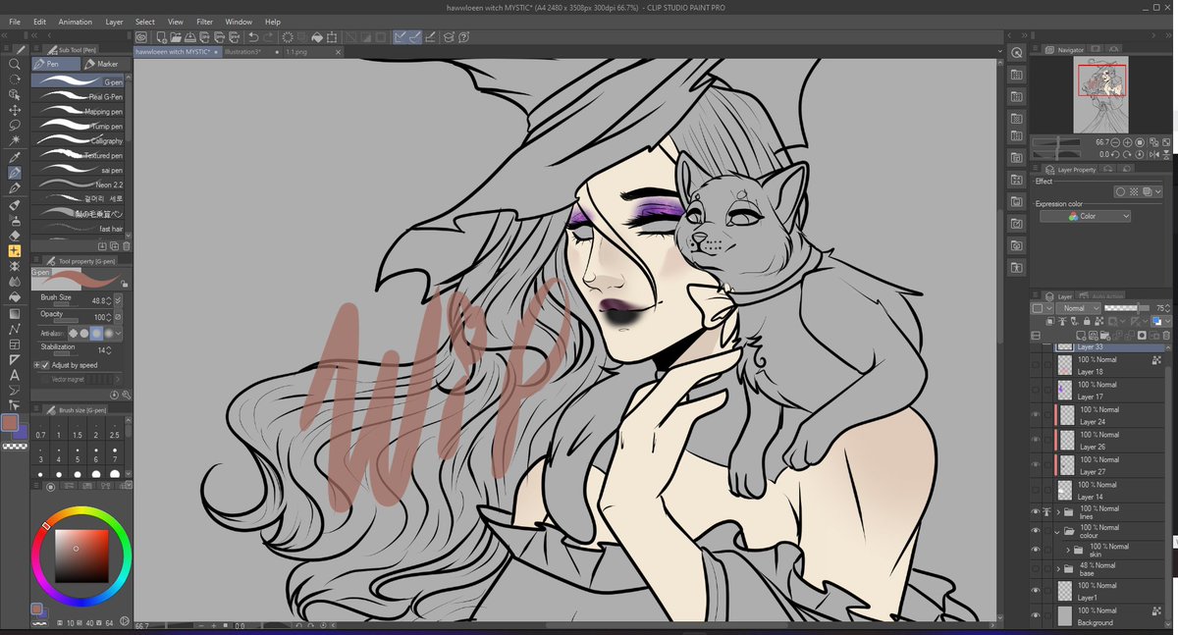Hide Layer 27 using its eye icon
The height and width of the screenshot is (635, 1178).
click(x=1036, y=465)
